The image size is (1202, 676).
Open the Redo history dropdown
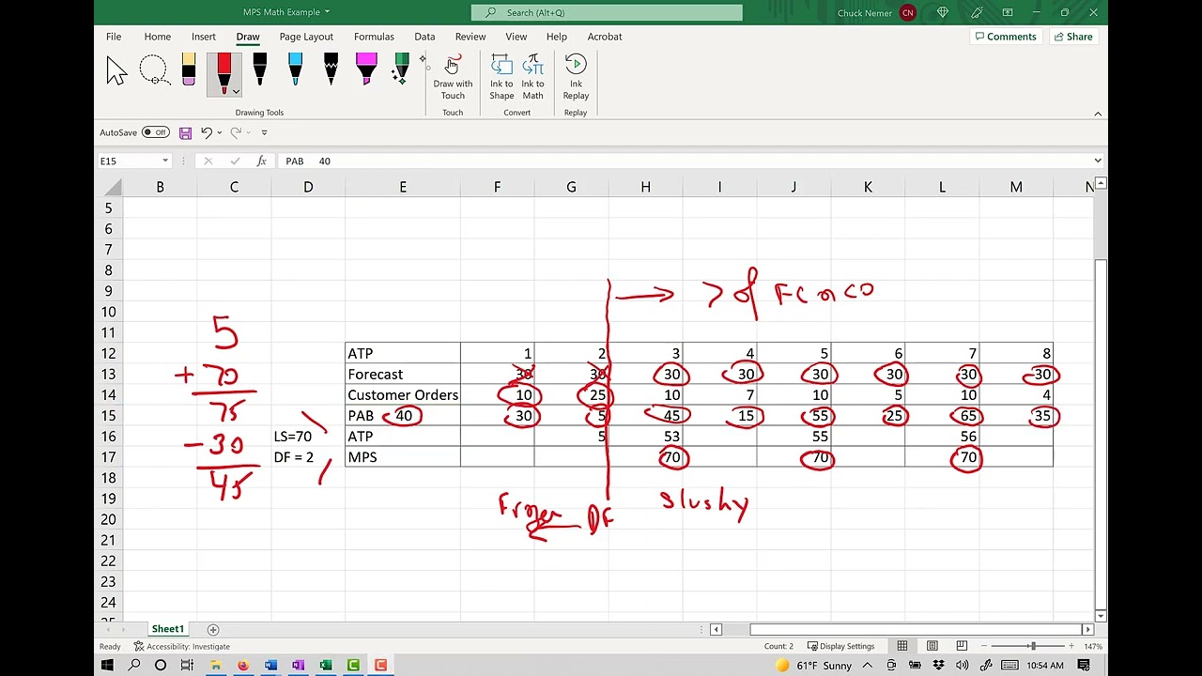249,133
